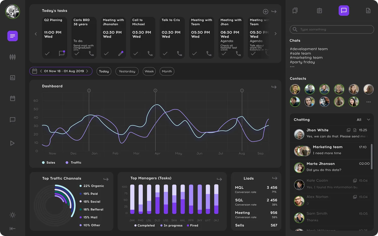Click the phone icon on Call to Michael task

pyautogui.click(x=150, y=53)
